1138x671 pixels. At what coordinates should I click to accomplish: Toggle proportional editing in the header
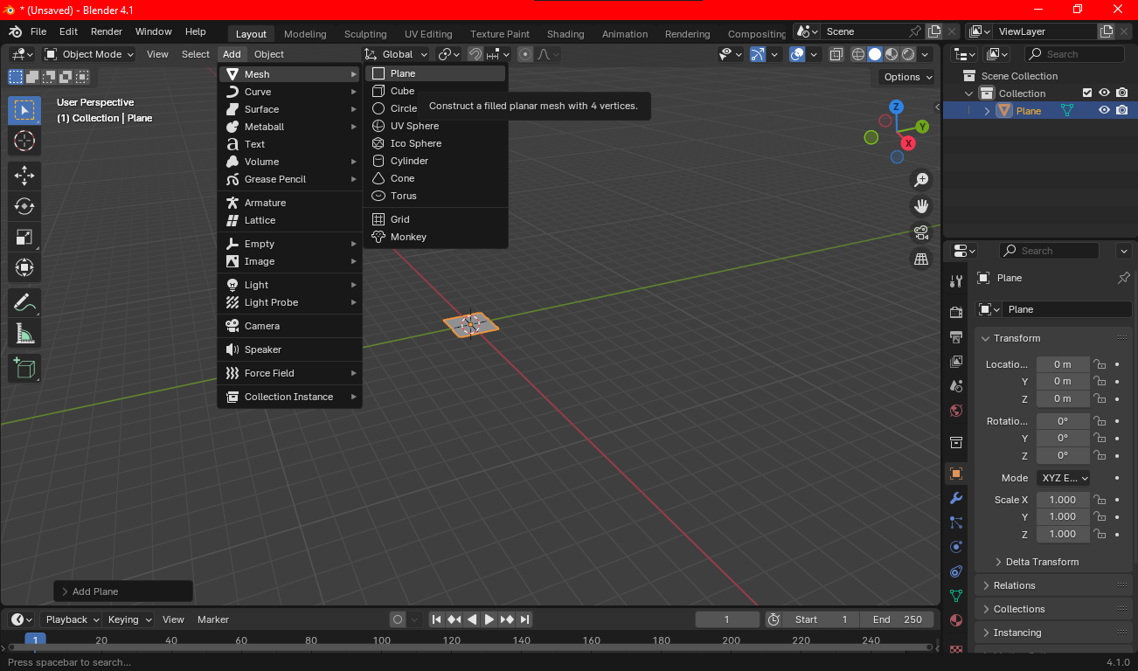[525, 54]
